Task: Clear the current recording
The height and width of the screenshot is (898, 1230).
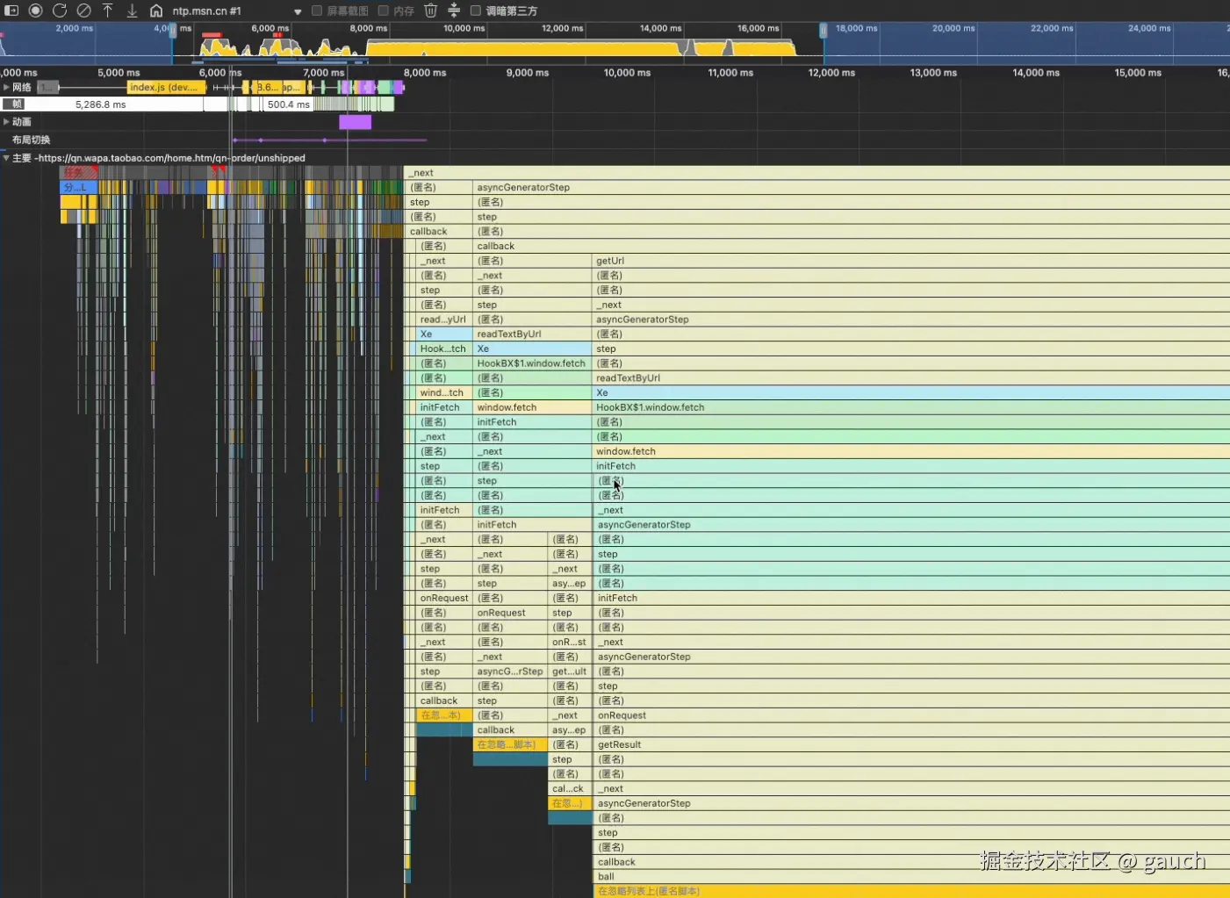Action: (x=83, y=11)
